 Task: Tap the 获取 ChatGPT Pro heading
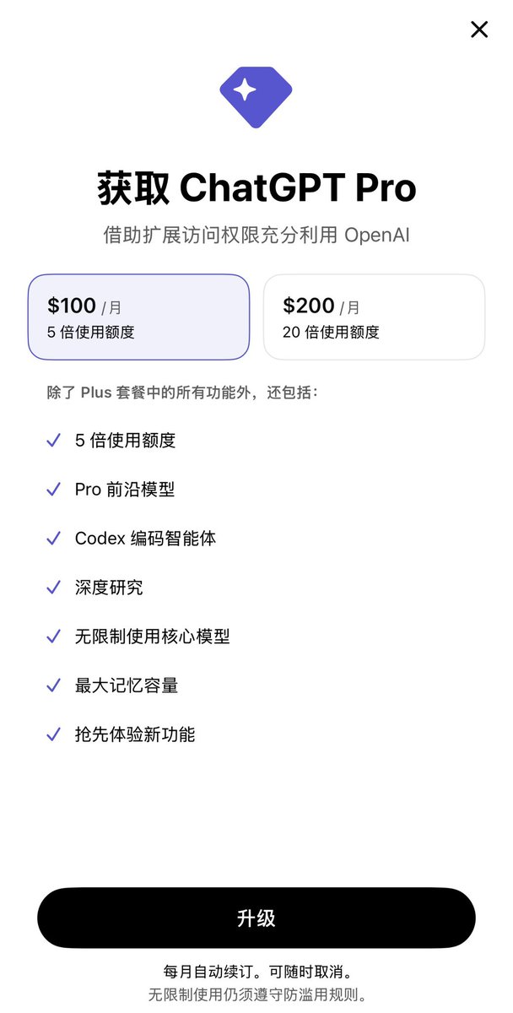[256, 187]
